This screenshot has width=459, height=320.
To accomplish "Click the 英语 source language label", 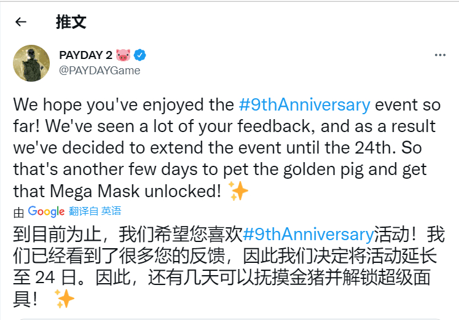I will click(111, 211).
